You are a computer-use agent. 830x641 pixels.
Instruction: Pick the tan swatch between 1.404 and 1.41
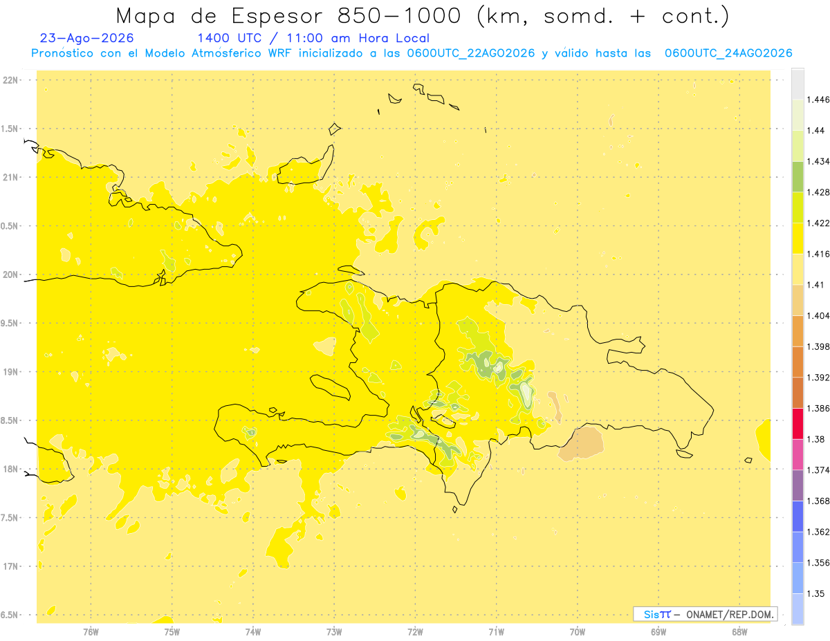pyautogui.click(x=797, y=300)
